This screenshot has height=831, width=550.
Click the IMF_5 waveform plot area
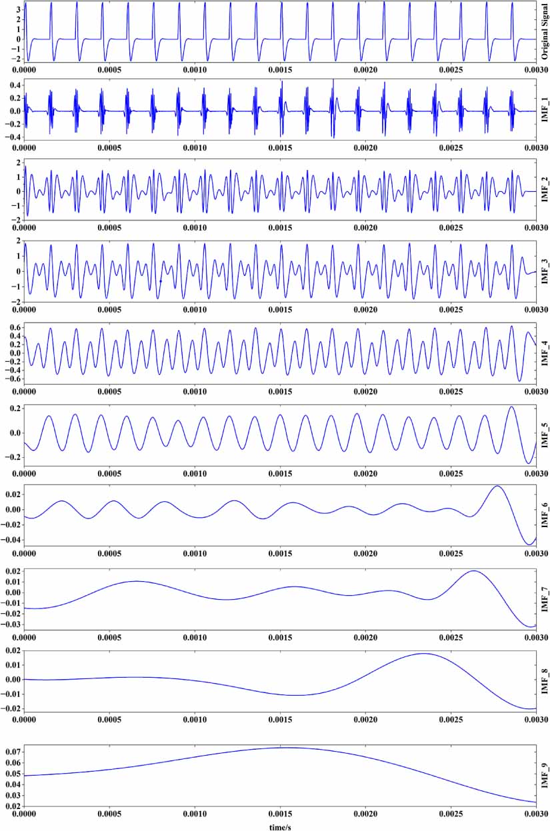279,434
